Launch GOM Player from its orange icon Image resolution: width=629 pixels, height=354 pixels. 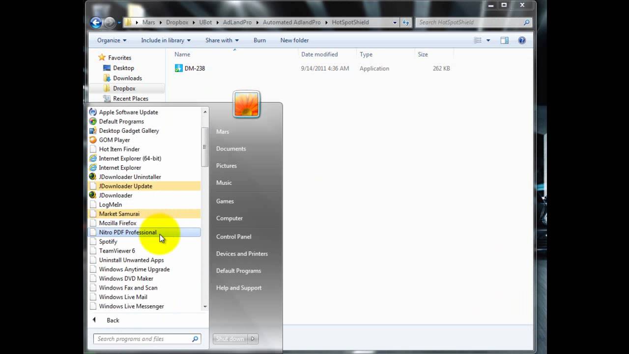tap(93, 140)
